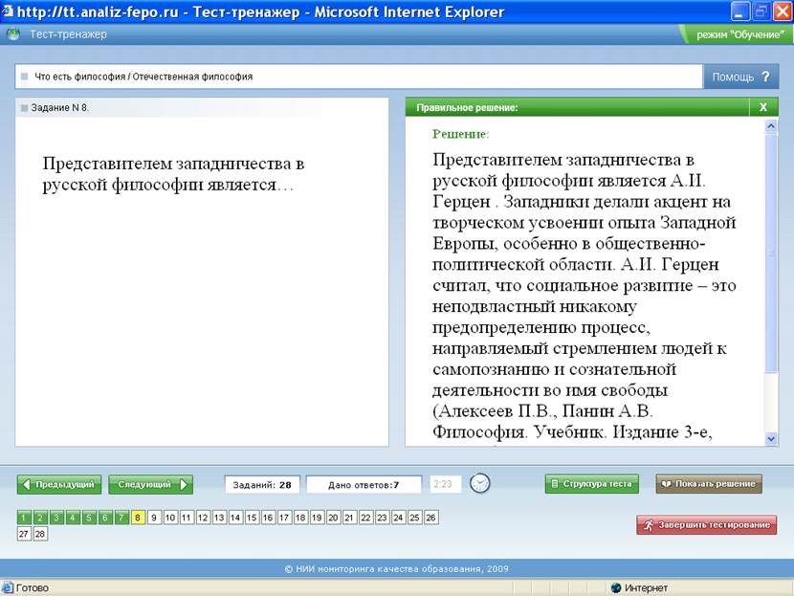The width and height of the screenshot is (794, 596).
Task: Jump to question 16
Action: (x=268, y=518)
